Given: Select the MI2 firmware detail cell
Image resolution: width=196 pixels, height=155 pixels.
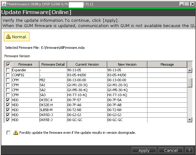Looking at the screenshot, I should tap(53, 80).
